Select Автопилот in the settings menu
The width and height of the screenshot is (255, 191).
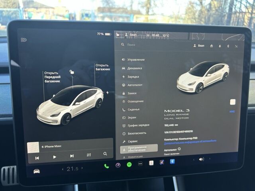click(x=135, y=85)
